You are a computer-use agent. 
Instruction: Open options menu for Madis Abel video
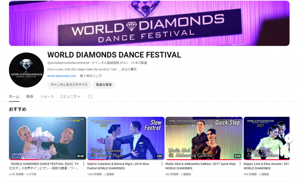pos(240,164)
